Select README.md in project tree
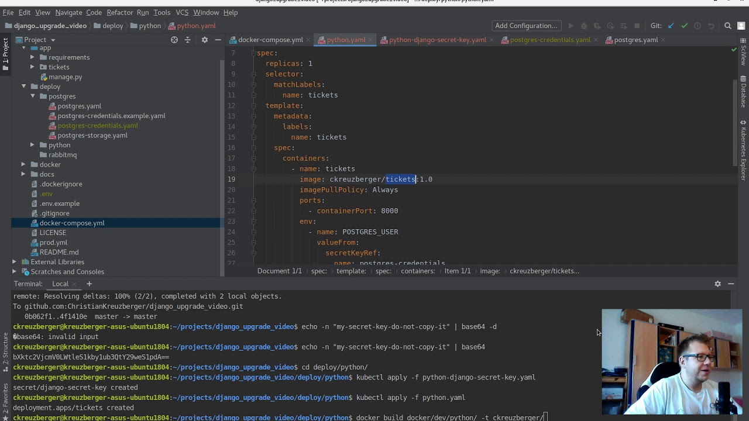The height and width of the screenshot is (421, 749). (x=59, y=252)
